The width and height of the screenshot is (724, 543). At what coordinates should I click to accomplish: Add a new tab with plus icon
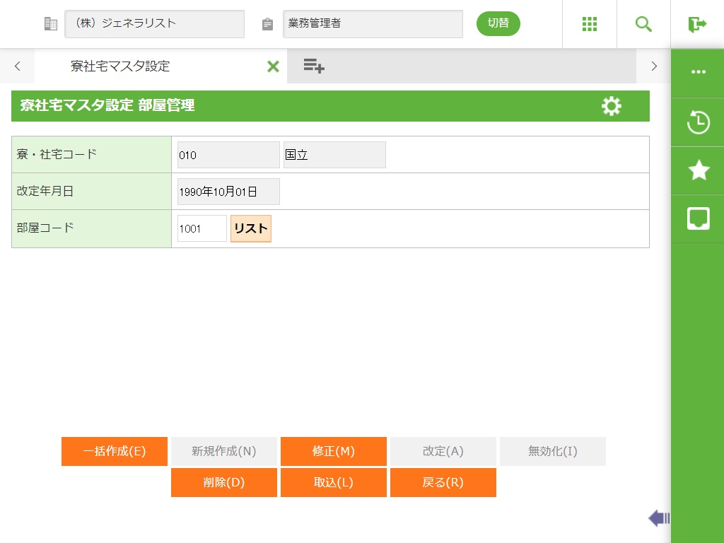pos(314,66)
